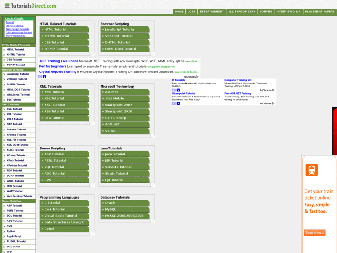Open Web Services Tutorial in the sidebar

pyautogui.click(x=19, y=196)
